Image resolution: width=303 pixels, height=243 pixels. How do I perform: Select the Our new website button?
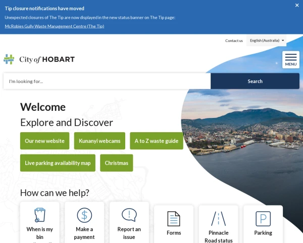44,141
